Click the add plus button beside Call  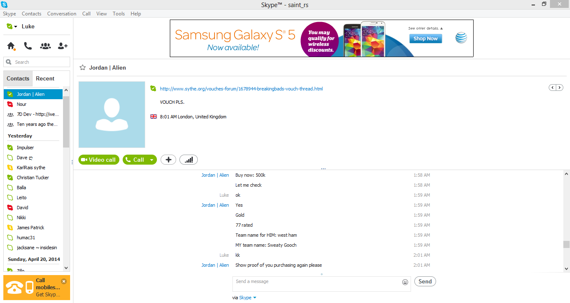(168, 160)
